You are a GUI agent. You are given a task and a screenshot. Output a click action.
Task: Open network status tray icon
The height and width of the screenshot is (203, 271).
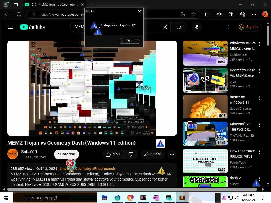point(231,198)
